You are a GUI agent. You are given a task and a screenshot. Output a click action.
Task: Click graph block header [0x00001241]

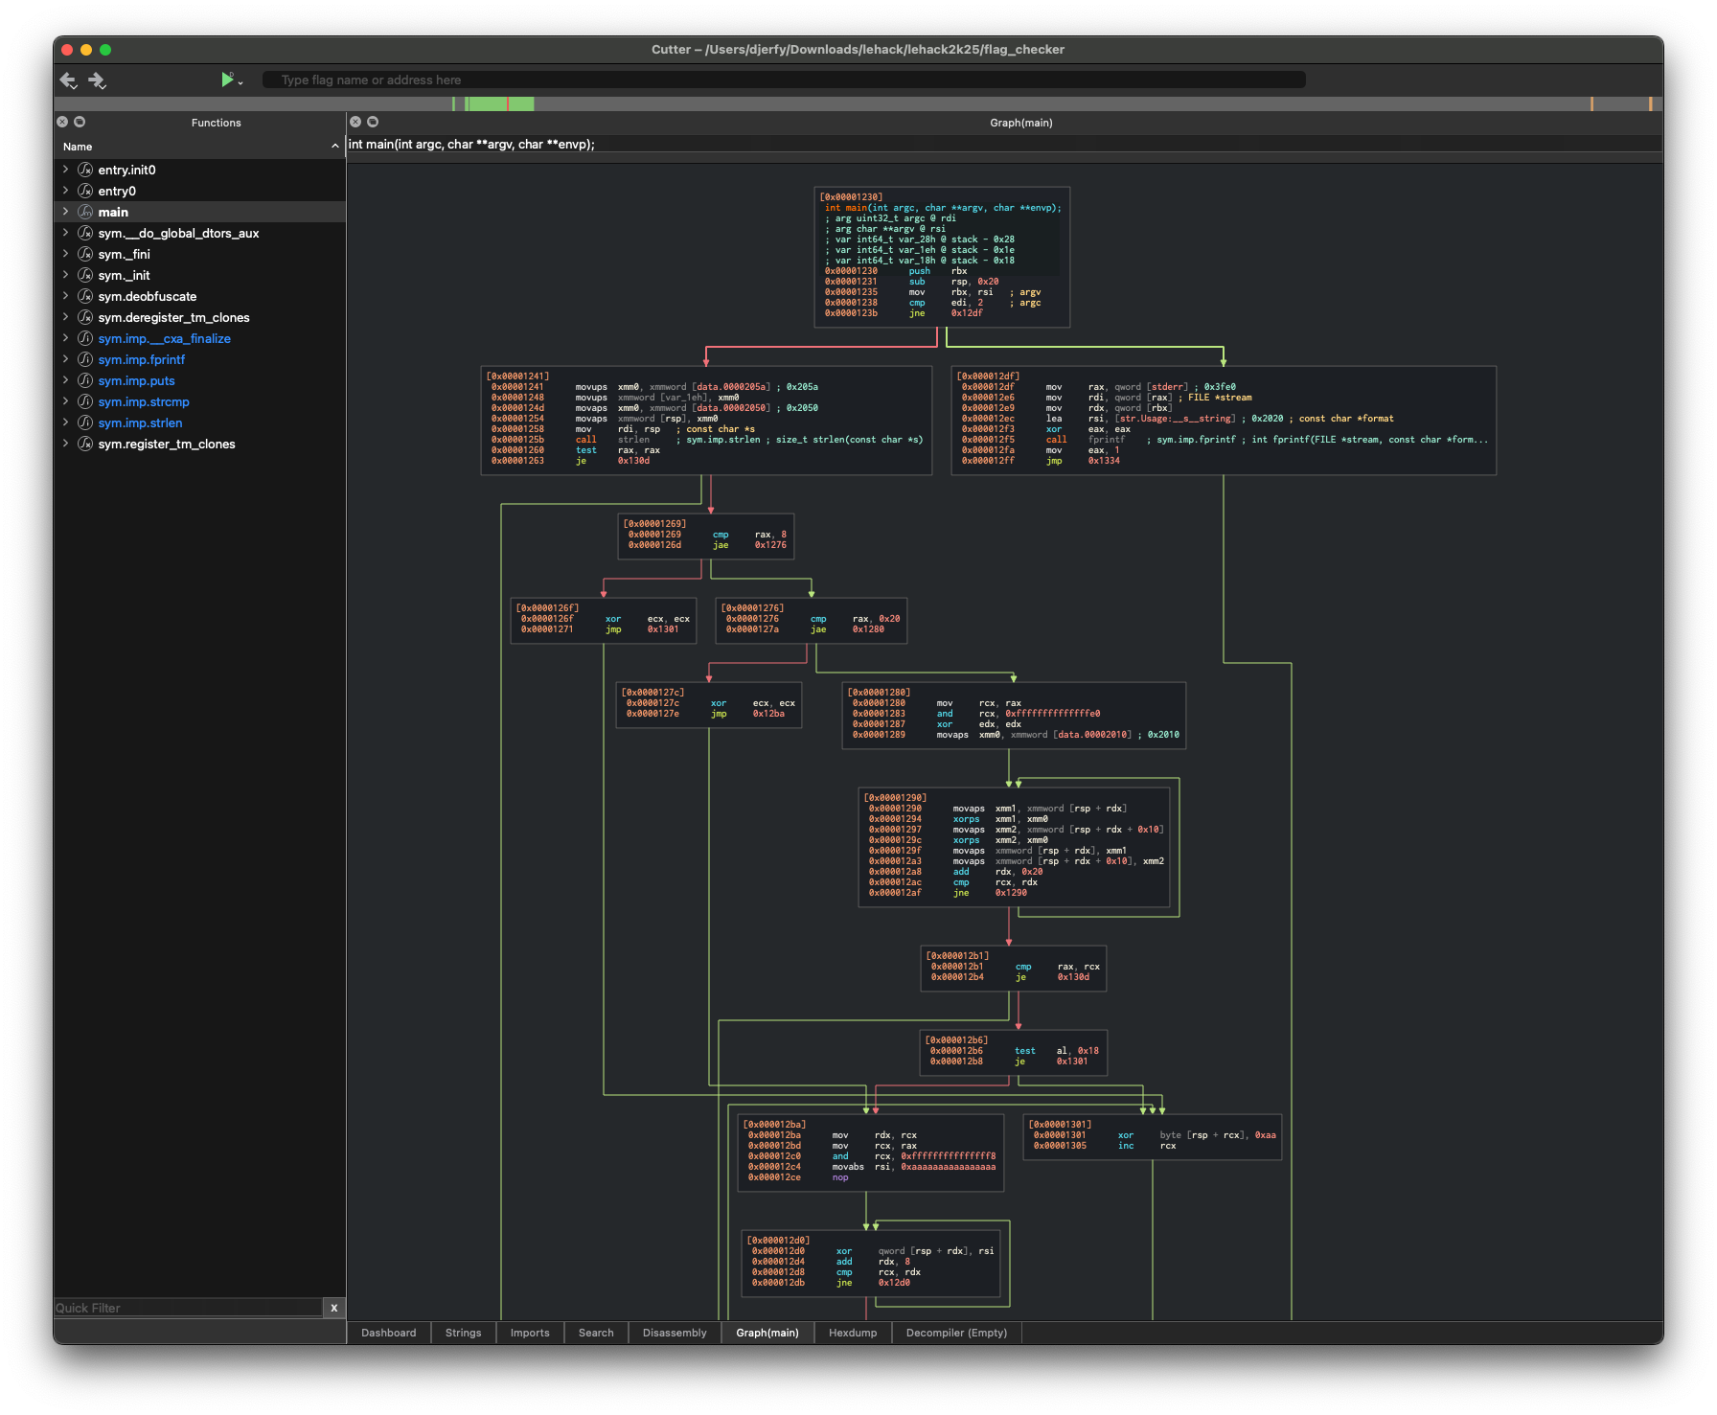(x=517, y=377)
